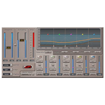Click the LM crossover value 320

click(76, 52)
